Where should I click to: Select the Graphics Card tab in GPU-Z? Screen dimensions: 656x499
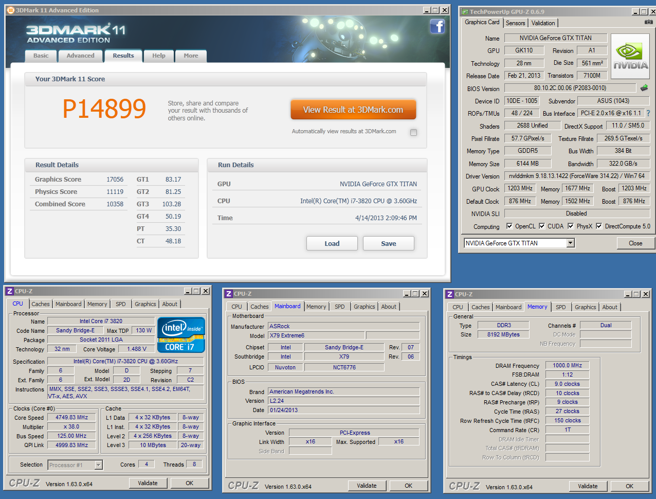click(482, 22)
